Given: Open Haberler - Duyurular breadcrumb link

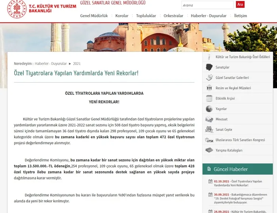Looking at the screenshot, I should (x=51, y=64).
